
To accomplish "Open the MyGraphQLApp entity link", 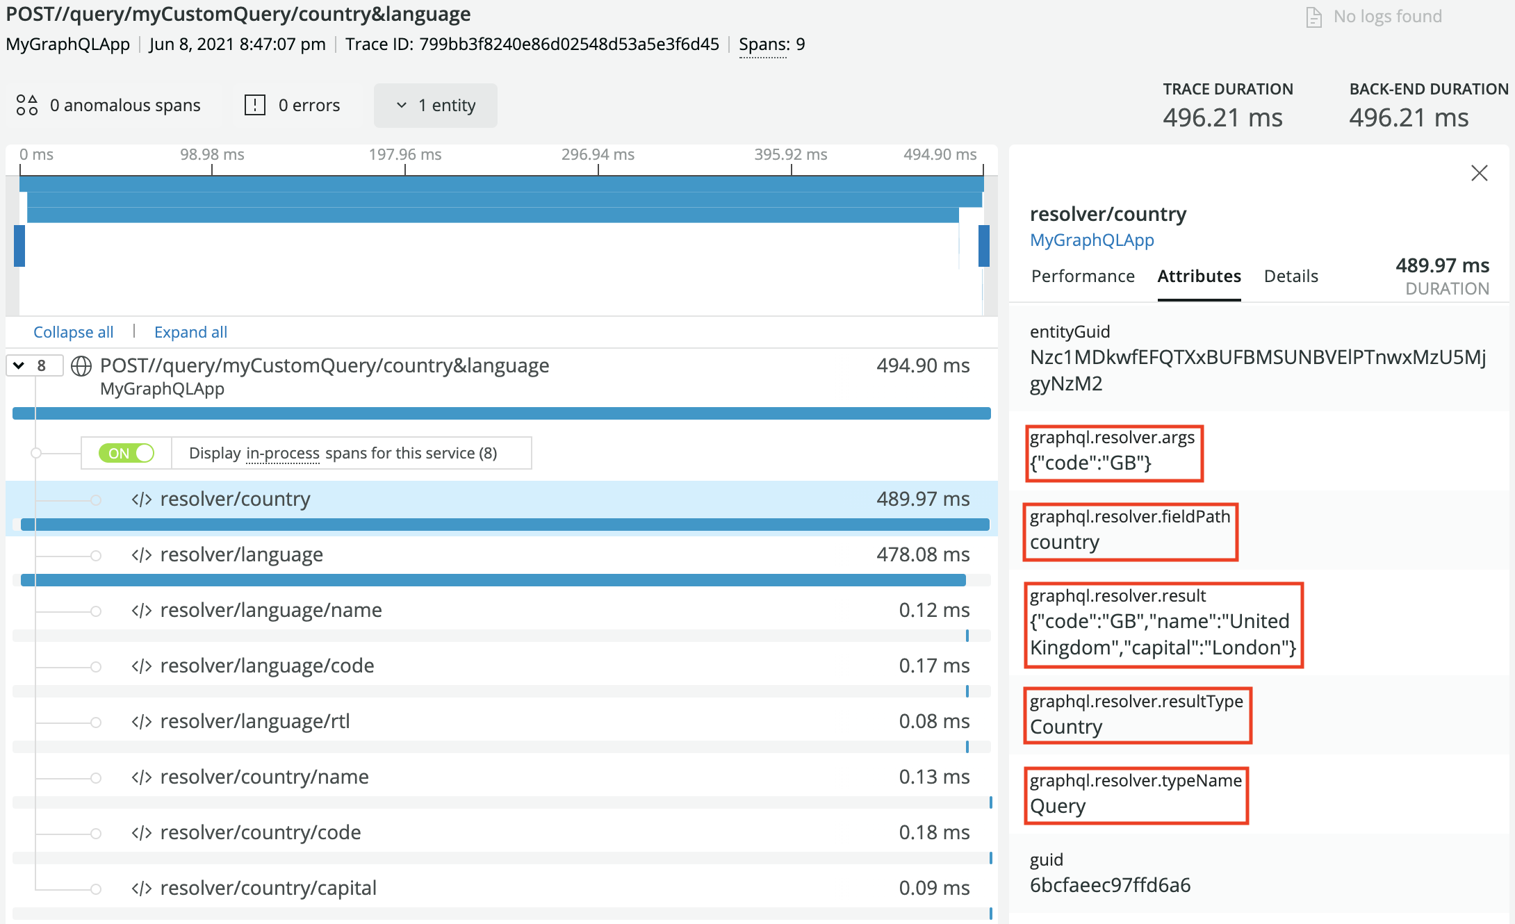I will pos(1092,240).
